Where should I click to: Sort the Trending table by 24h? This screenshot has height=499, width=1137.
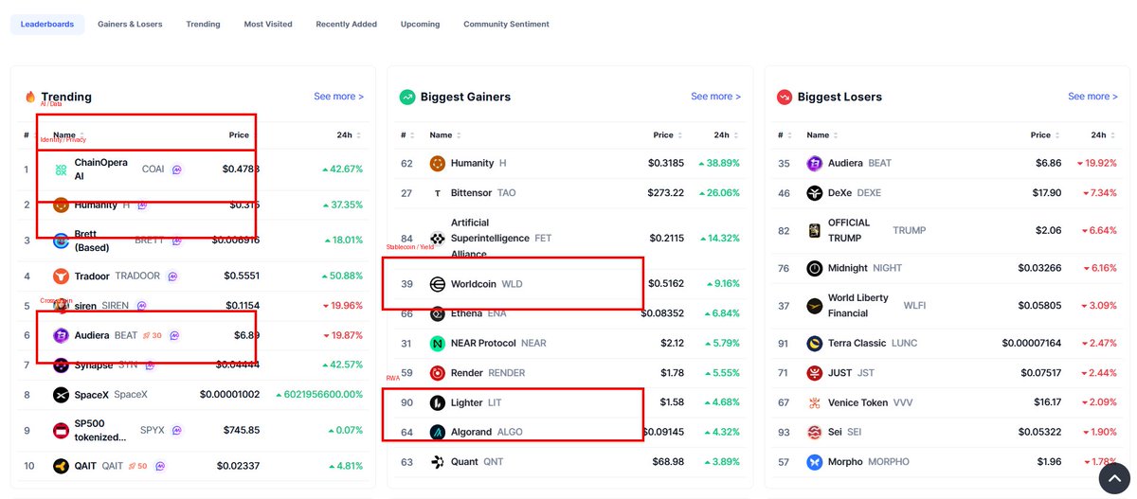click(348, 135)
